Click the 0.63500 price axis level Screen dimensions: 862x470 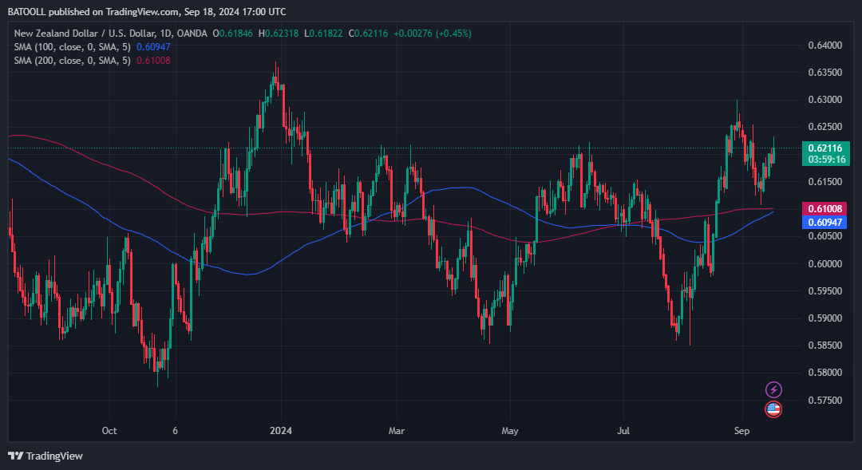tap(825, 73)
